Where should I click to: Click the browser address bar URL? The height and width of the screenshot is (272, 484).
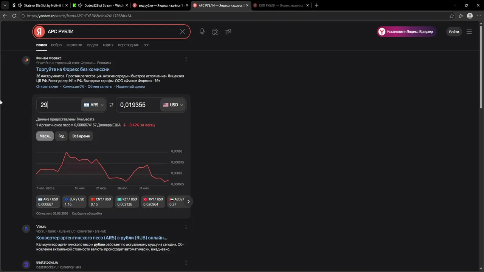pos(79,16)
